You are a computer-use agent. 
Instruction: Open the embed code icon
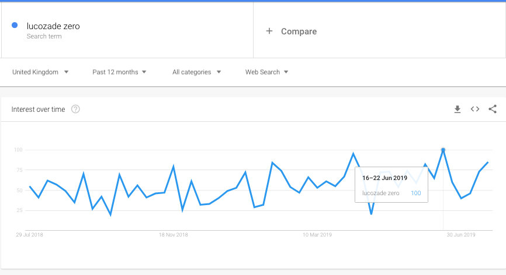[x=475, y=109]
